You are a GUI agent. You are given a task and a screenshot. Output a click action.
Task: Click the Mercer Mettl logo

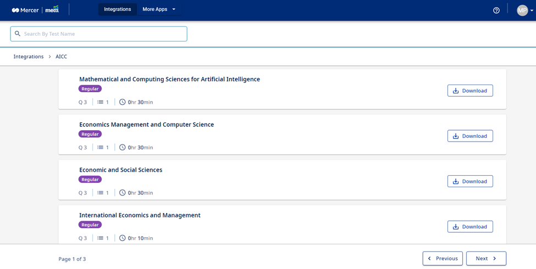[x=35, y=9]
